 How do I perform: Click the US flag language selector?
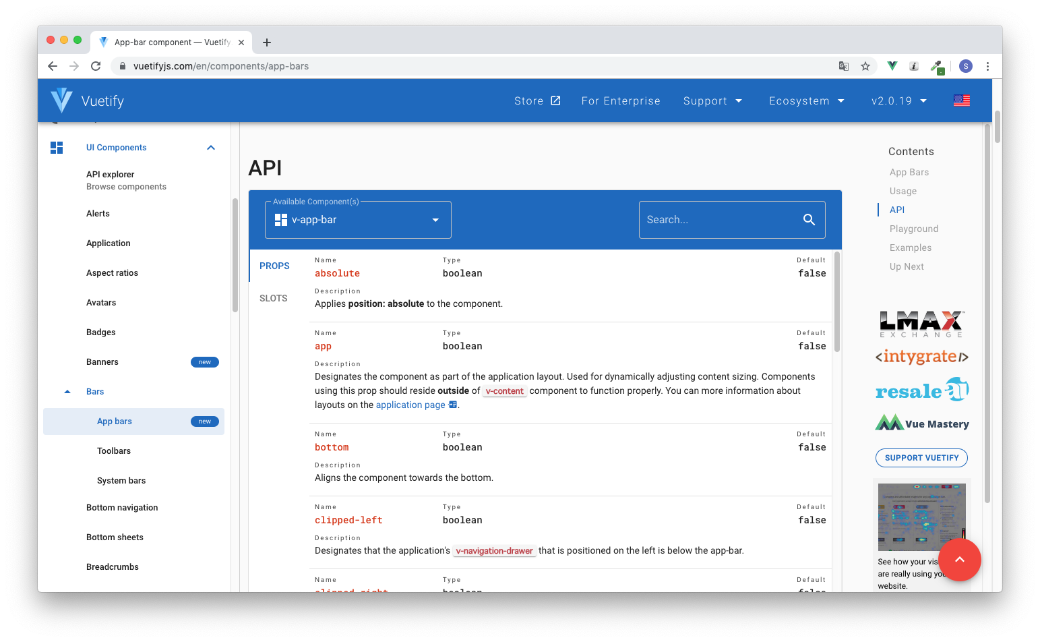[962, 100]
